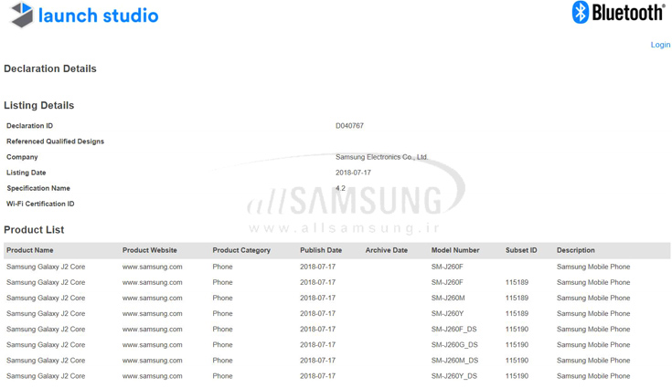Select 'Samsung Electronics Co., Ltd.' company value
The image size is (672, 388).
381,157
